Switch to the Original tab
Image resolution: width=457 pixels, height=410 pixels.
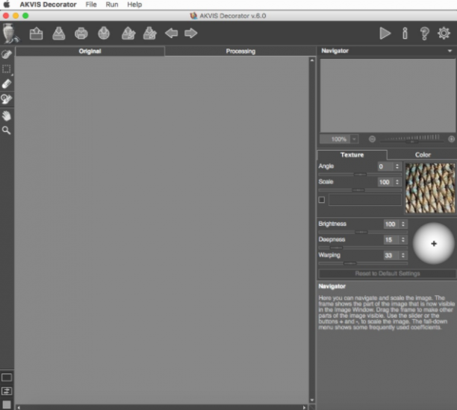pyautogui.click(x=90, y=51)
